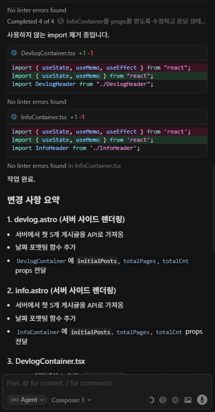Click the import InfoHeader code line
Screen dimensions: 215x412
[76, 148]
